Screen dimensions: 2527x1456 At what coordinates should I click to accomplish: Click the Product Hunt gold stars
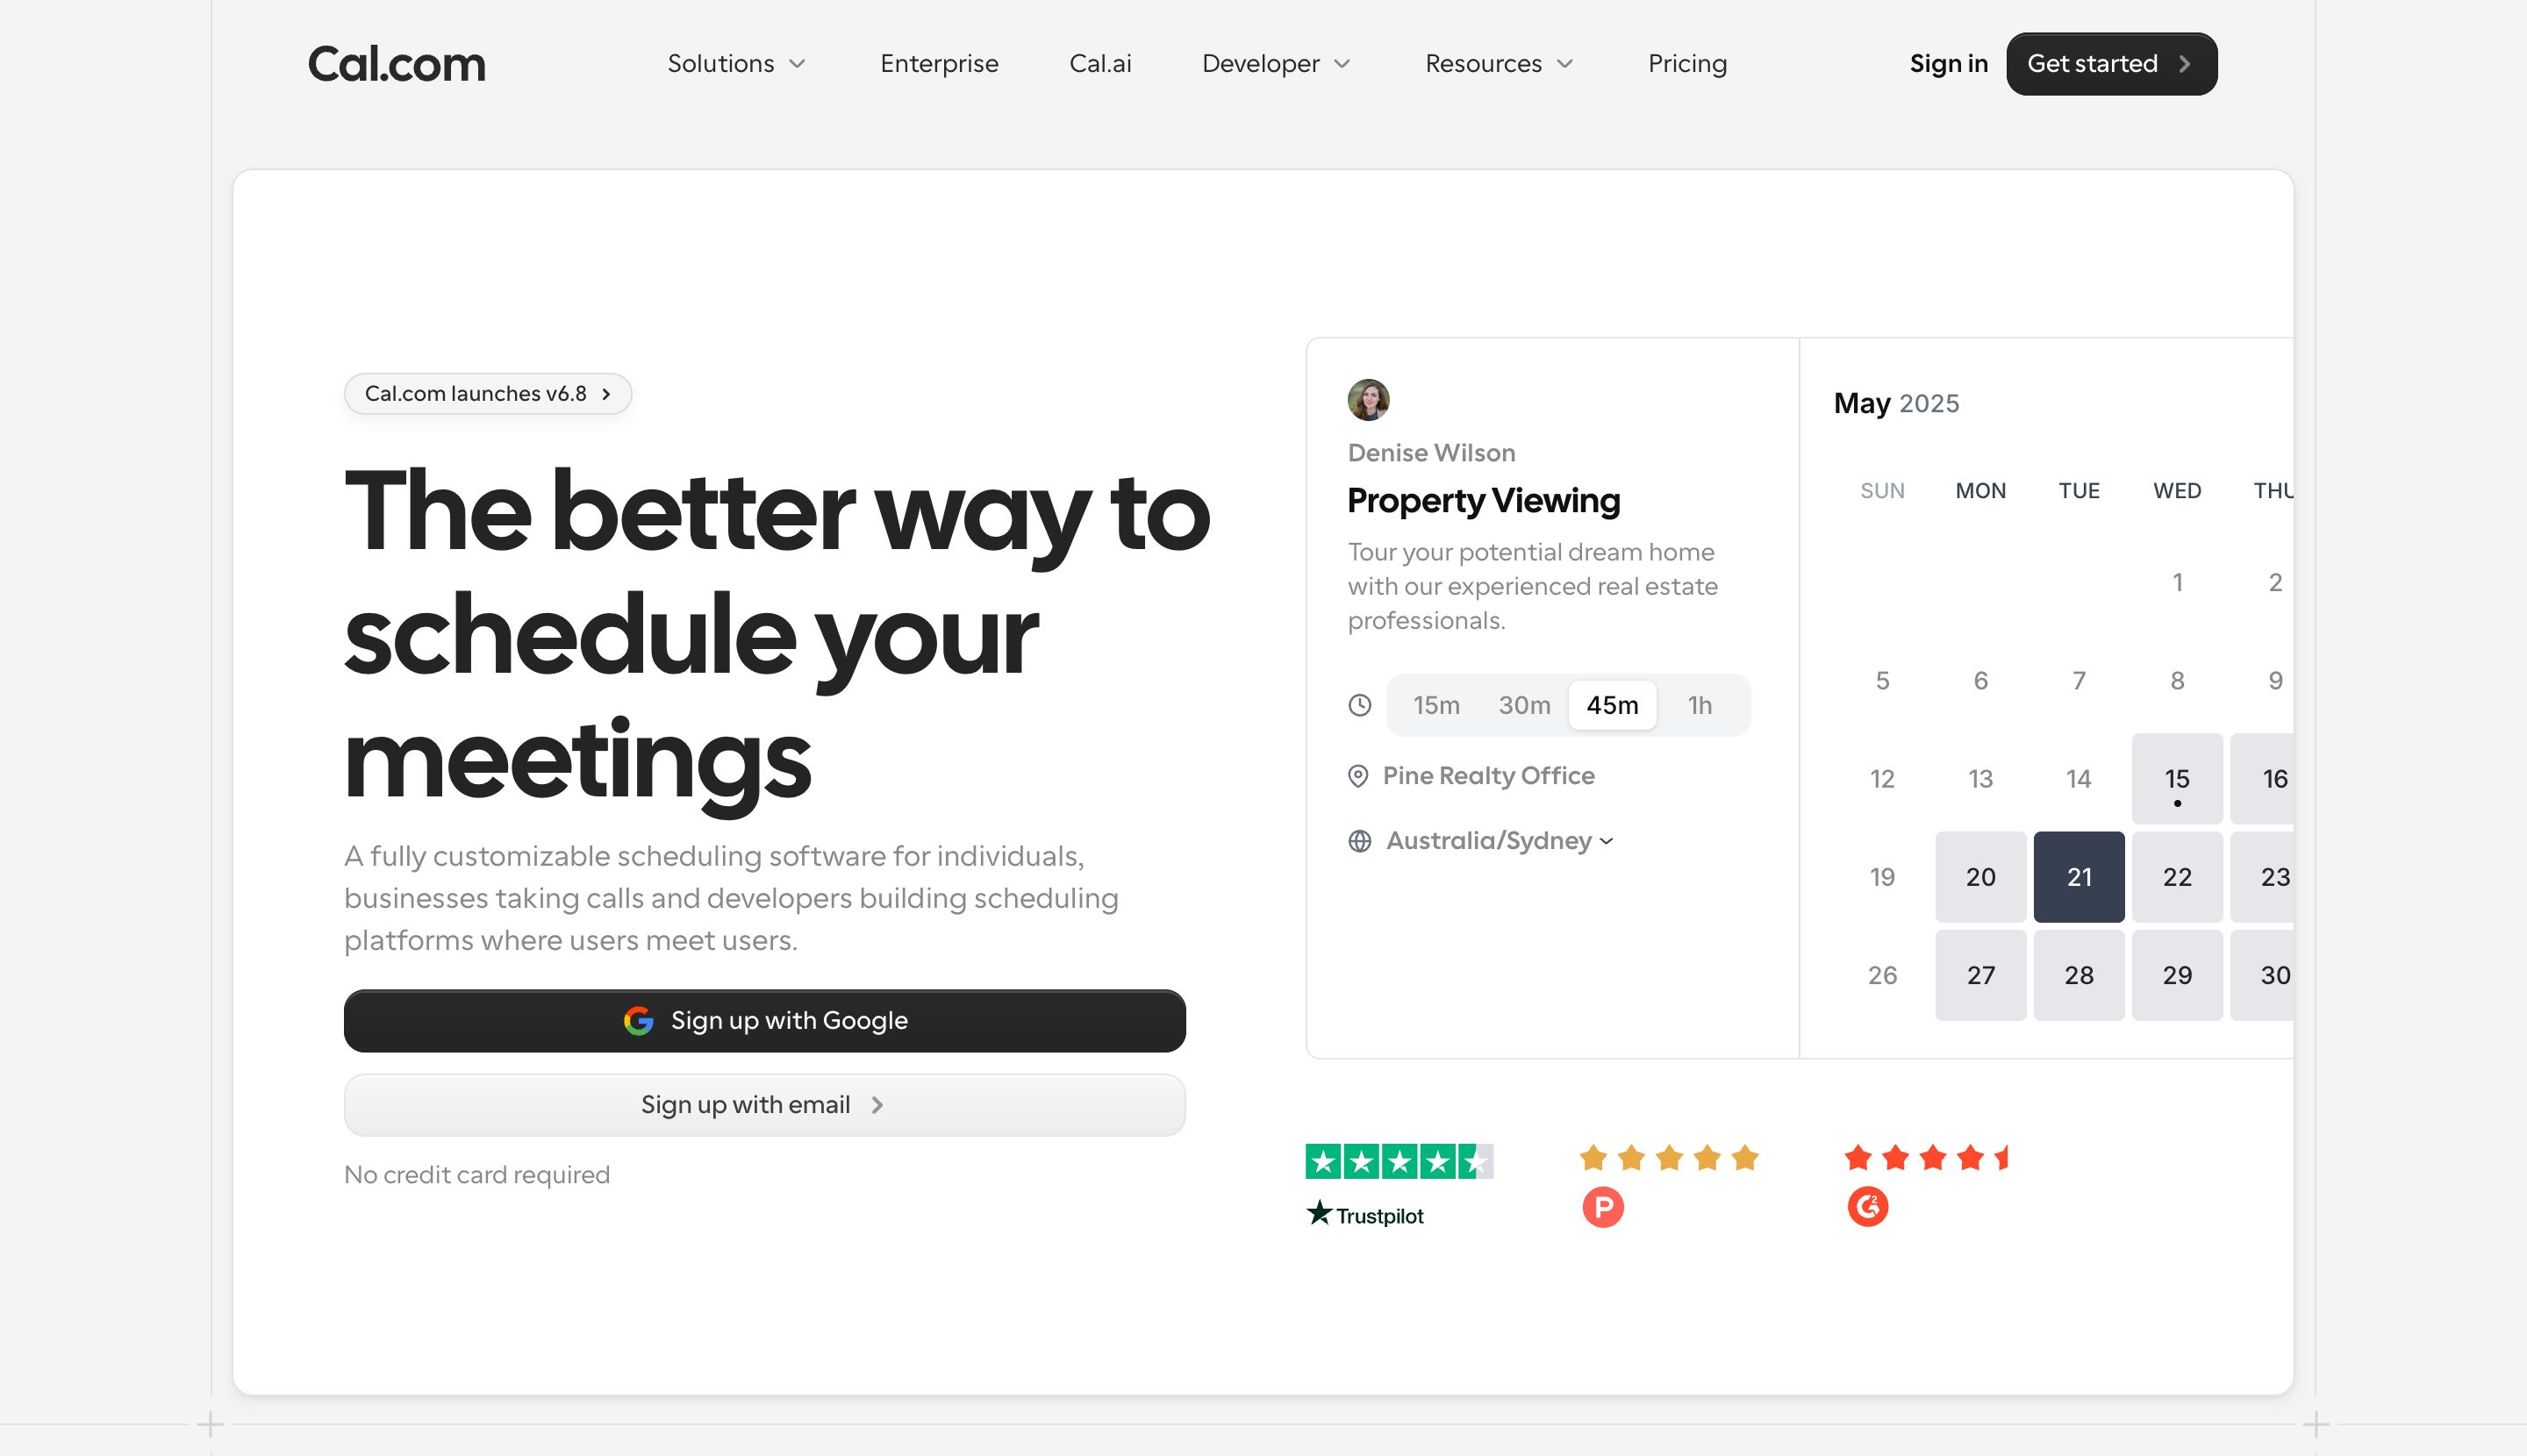pos(1669,1158)
